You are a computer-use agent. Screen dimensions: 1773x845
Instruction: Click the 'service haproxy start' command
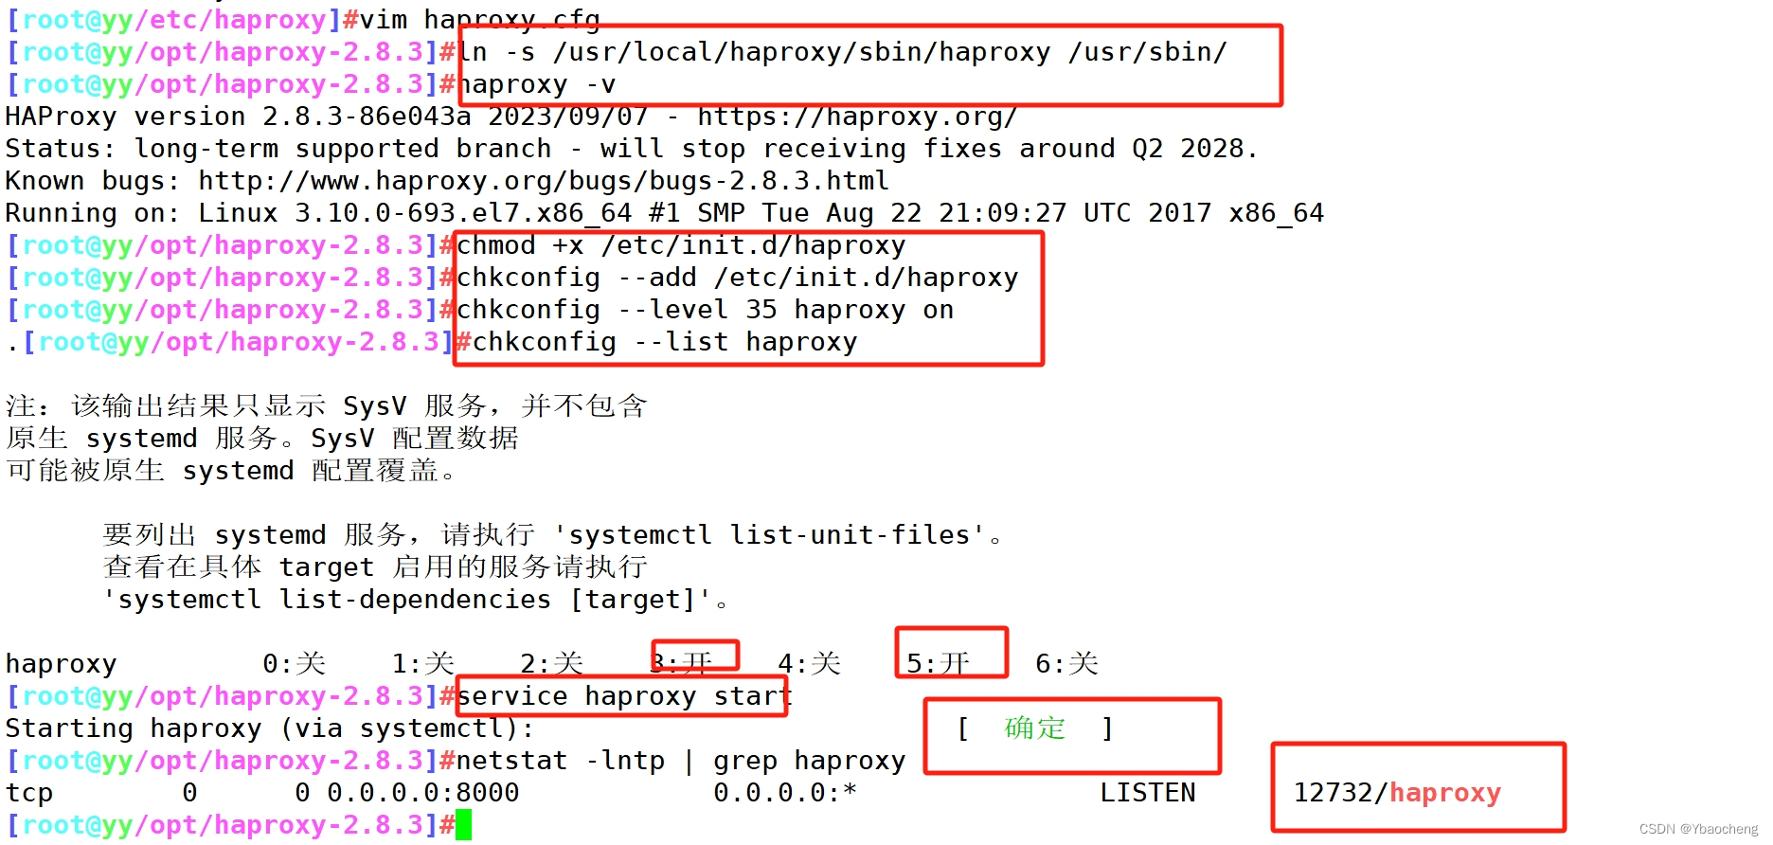tap(624, 696)
